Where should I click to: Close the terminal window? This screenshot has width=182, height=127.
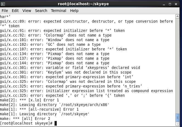pos(176,4)
